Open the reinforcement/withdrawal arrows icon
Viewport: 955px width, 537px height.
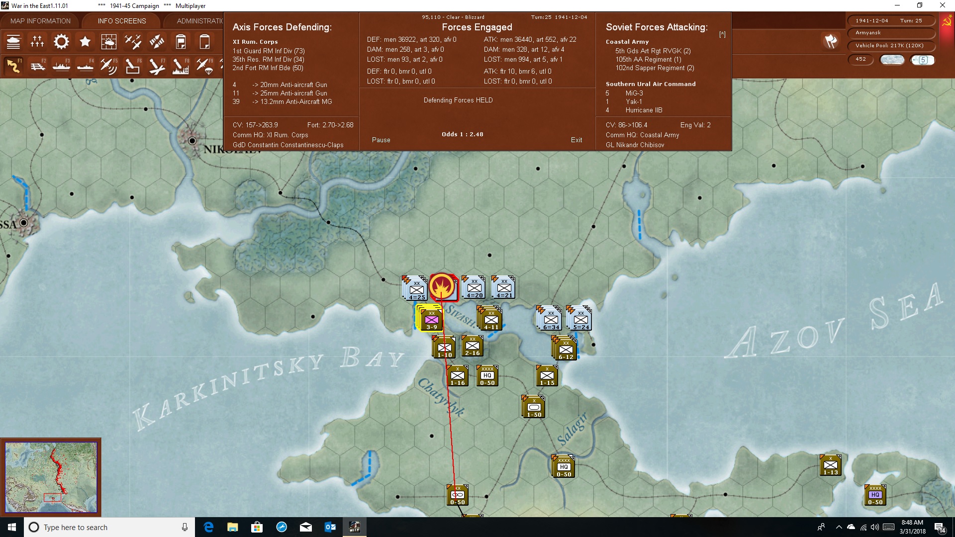[157, 42]
